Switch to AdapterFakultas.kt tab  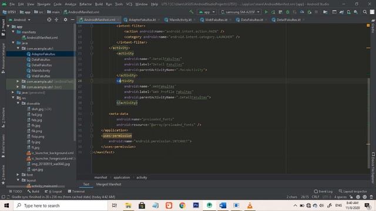click(142, 20)
